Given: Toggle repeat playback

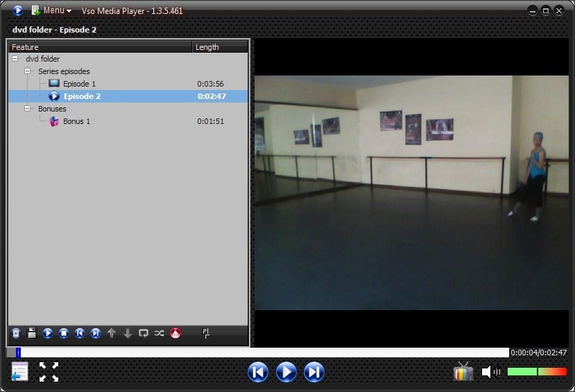Looking at the screenshot, I should [x=144, y=333].
